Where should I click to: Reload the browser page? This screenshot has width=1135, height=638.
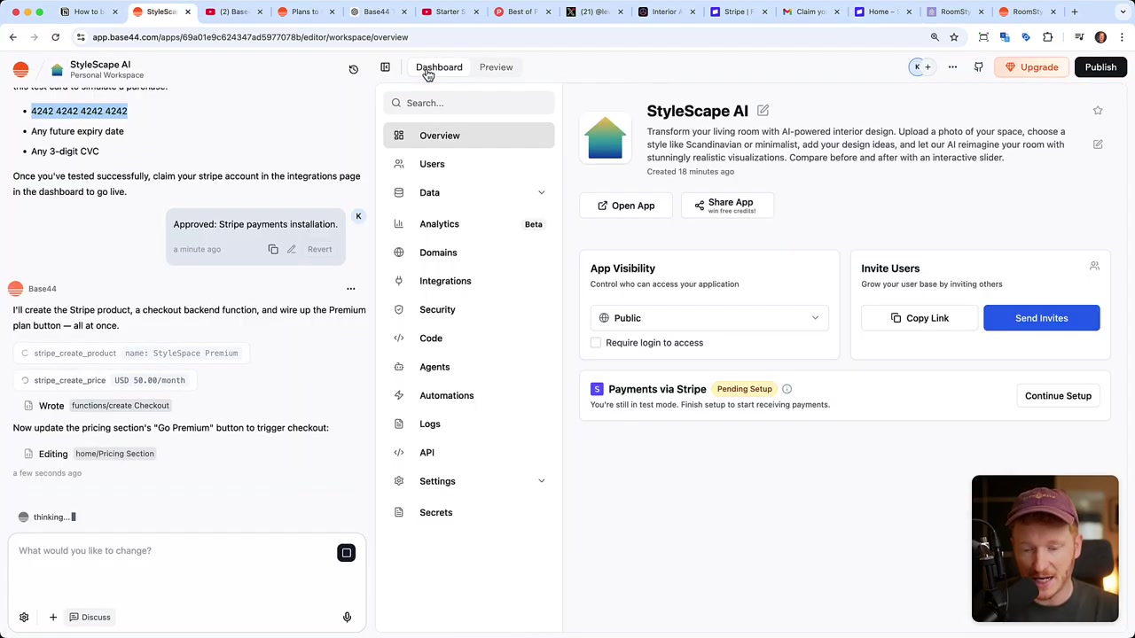(55, 37)
